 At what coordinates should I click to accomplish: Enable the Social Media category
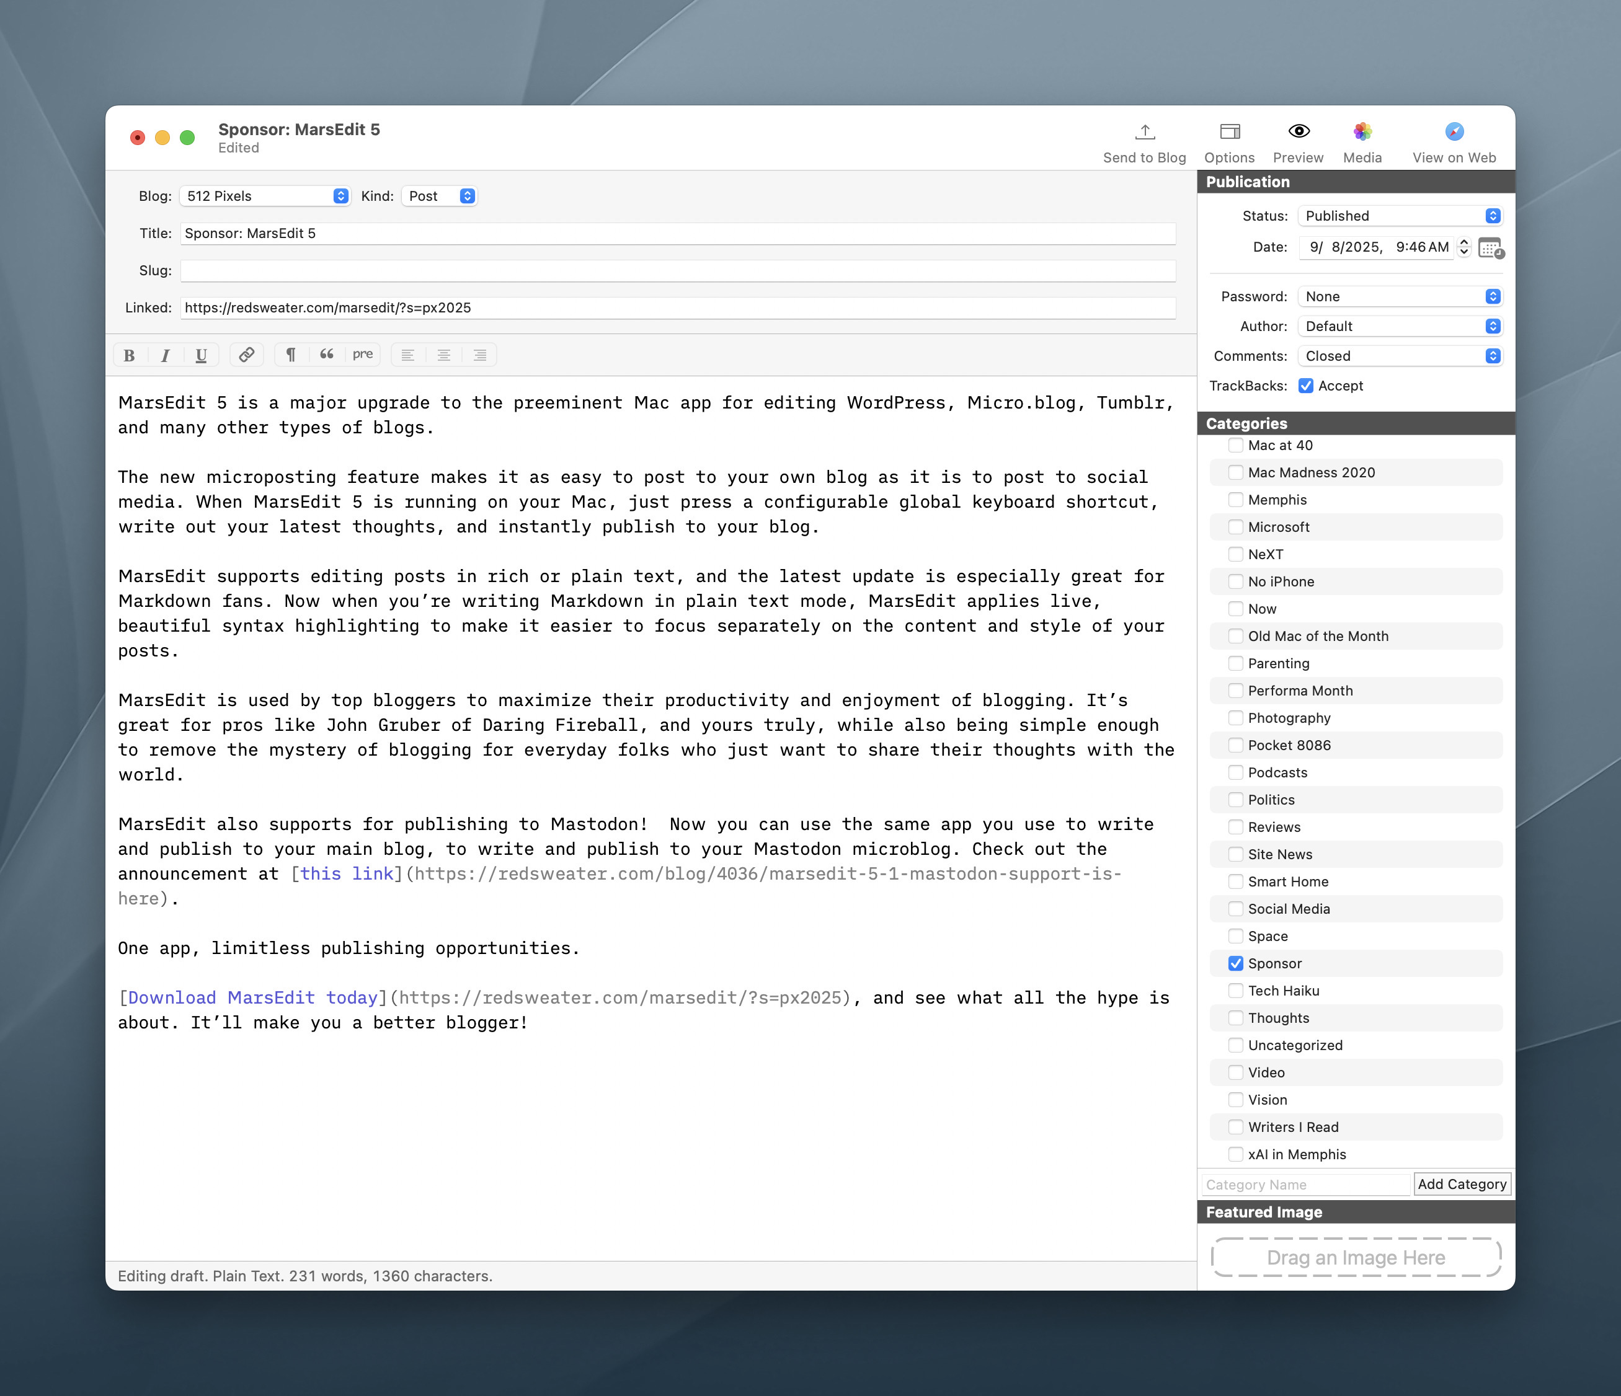click(1236, 909)
